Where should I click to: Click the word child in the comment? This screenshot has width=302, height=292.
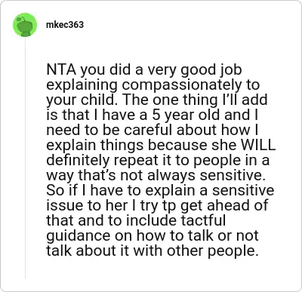(x=97, y=100)
